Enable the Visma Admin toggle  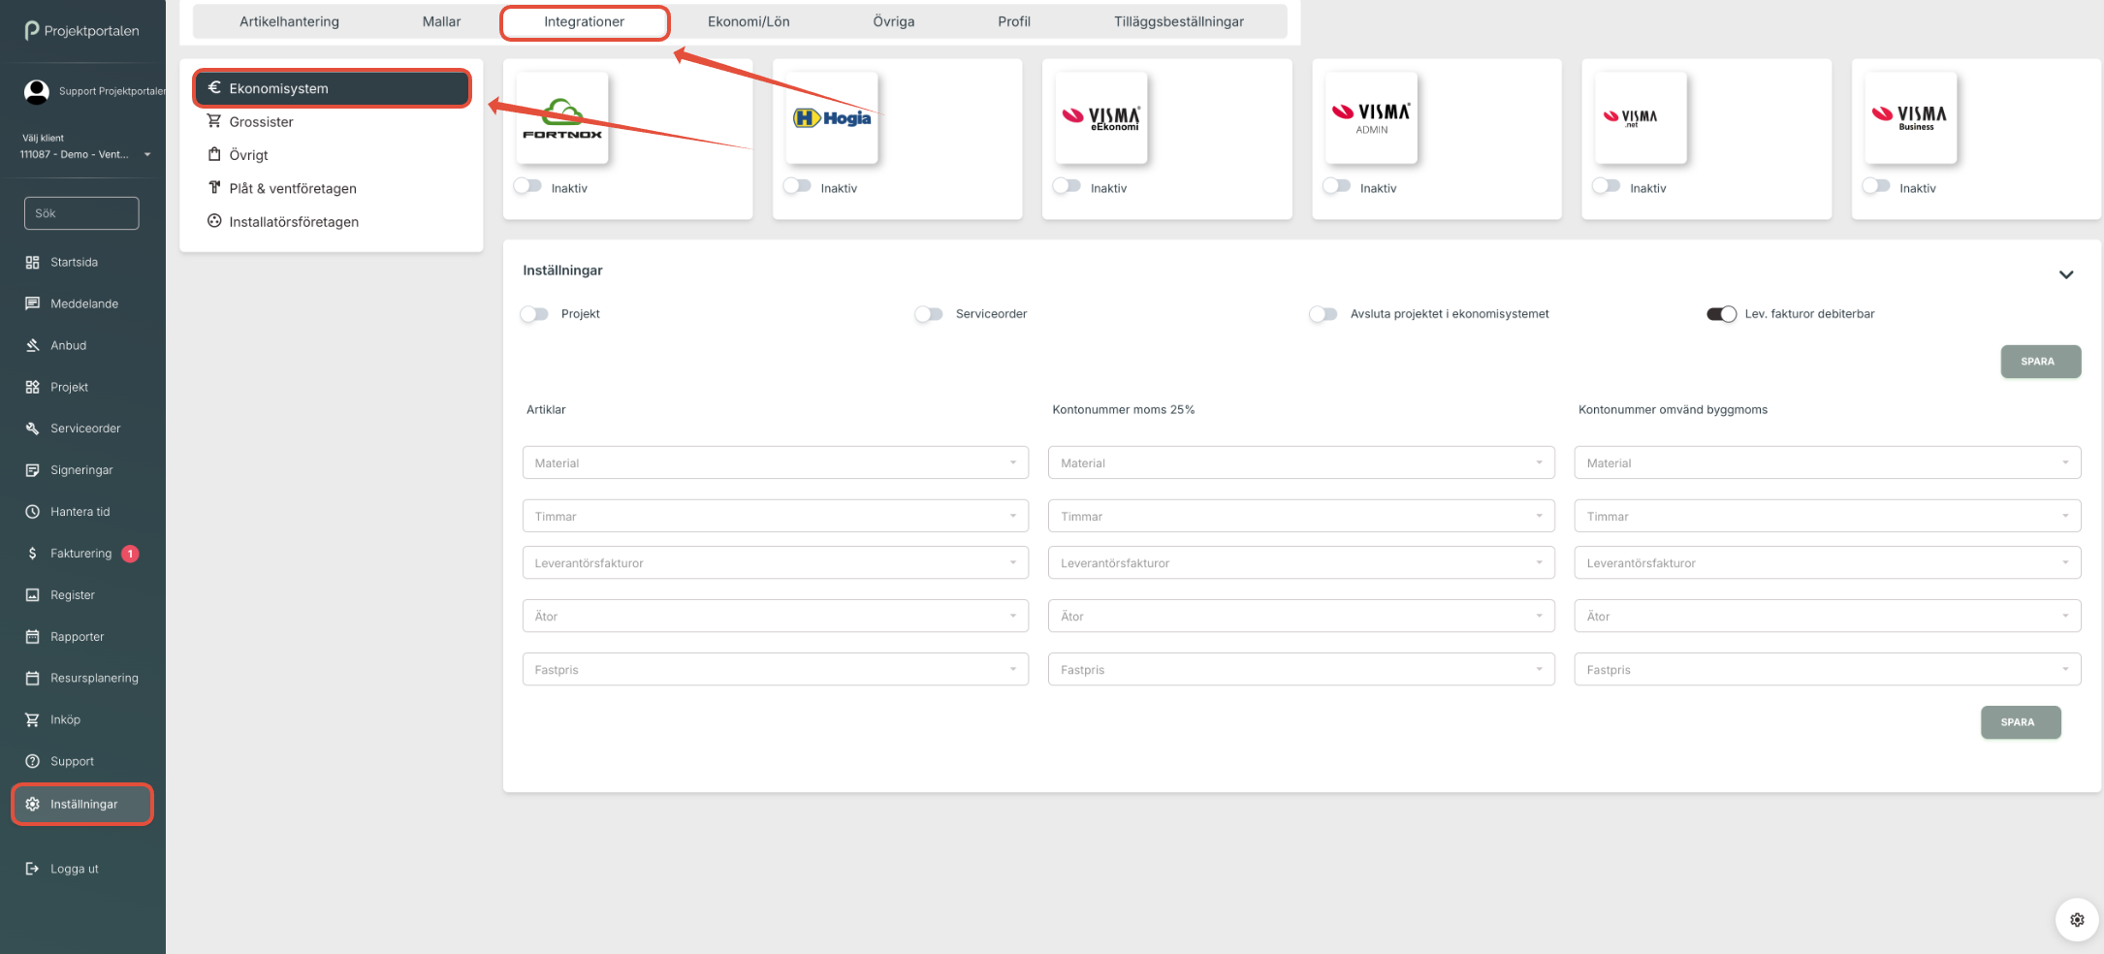click(x=1336, y=186)
